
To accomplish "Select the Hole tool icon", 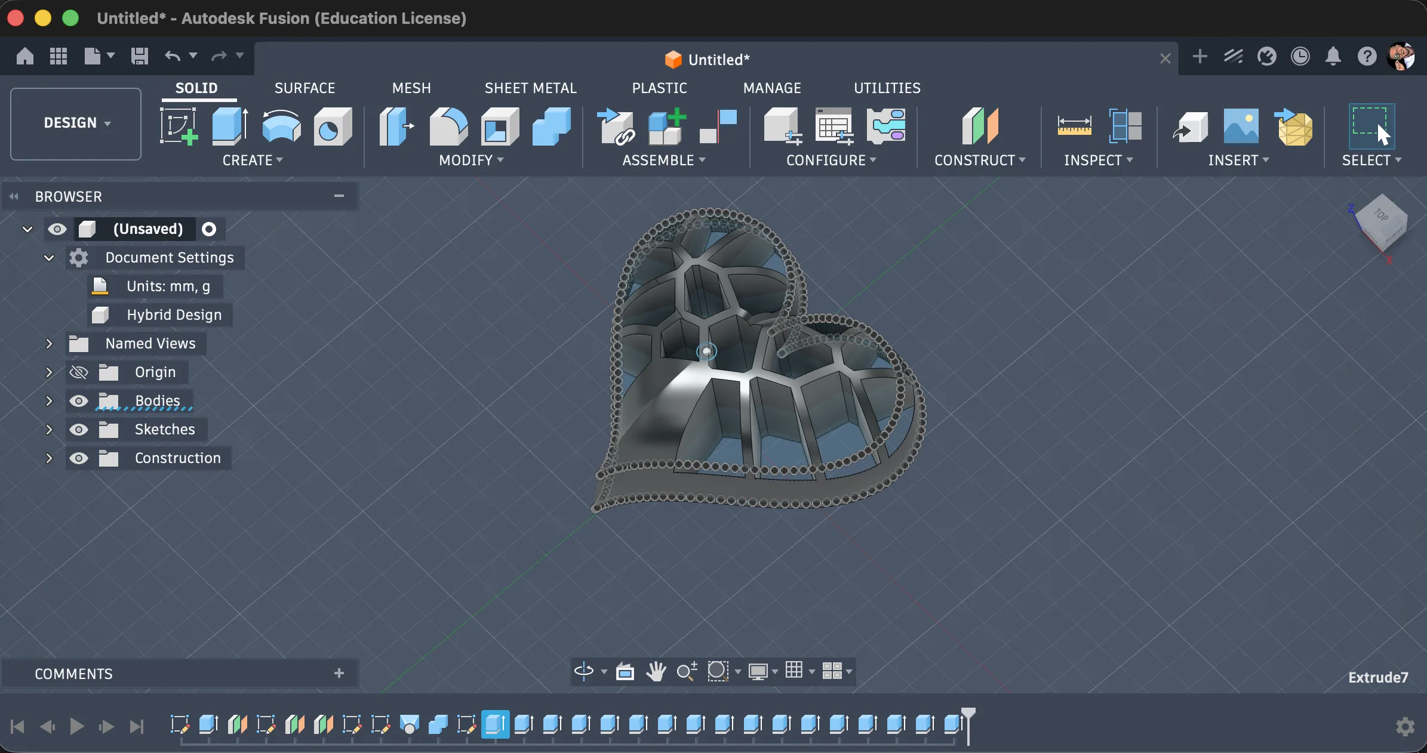I will pyautogui.click(x=333, y=126).
